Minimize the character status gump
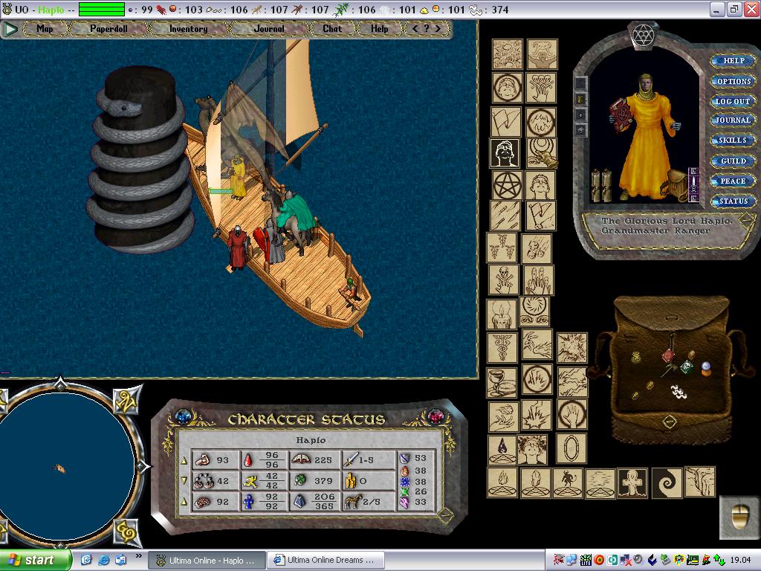Screen dimensions: 761x571 click(445, 515)
